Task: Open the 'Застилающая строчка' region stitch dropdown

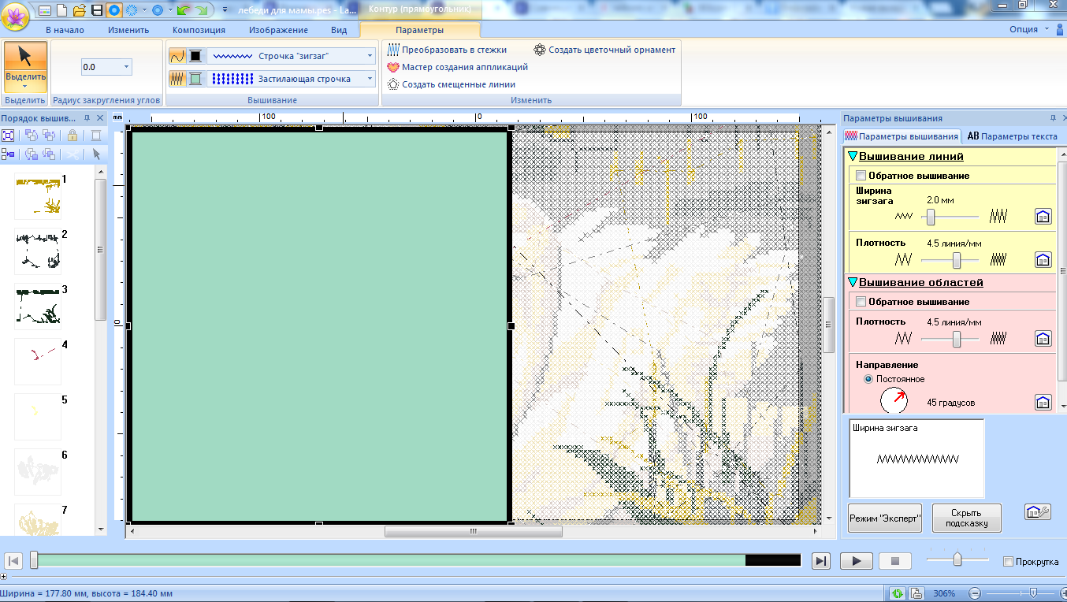Action: (x=370, y=79)
